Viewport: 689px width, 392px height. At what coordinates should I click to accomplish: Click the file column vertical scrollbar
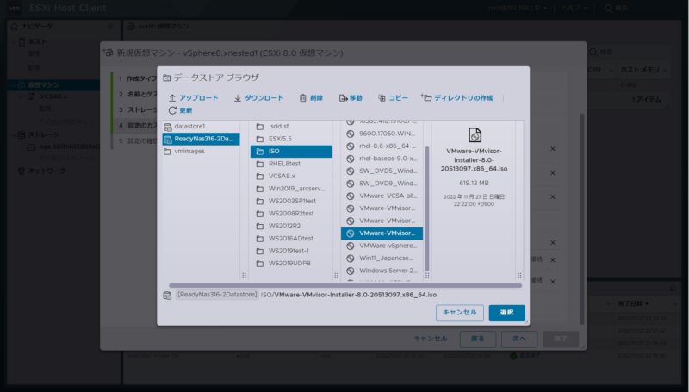(426, 208)
